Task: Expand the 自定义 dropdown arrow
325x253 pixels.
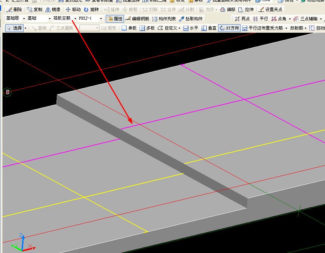Action: (179, 28)
